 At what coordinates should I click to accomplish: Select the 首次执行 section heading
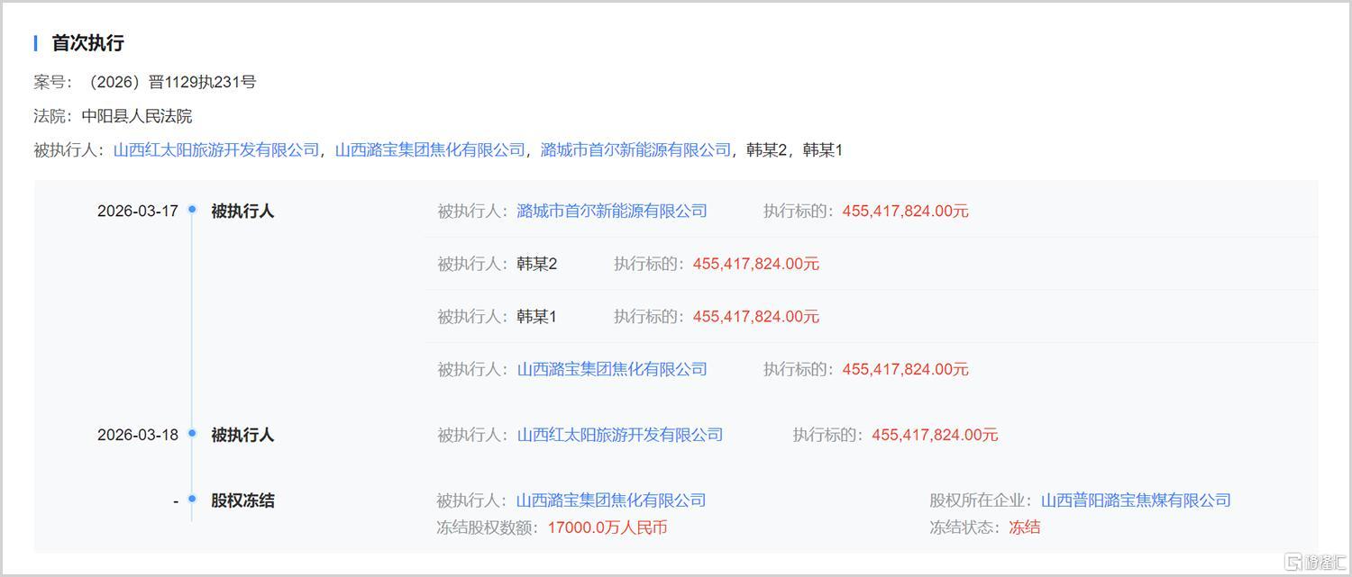point(87,43)
